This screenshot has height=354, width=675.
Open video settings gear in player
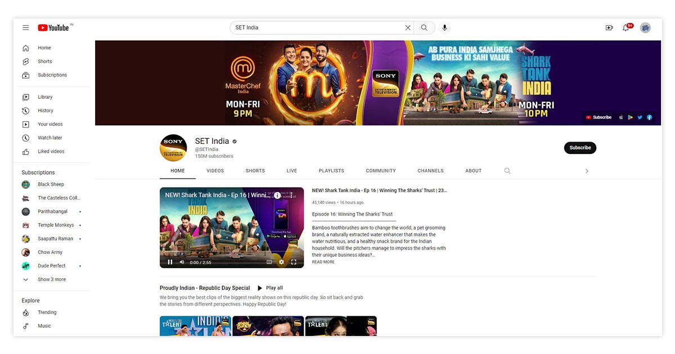pyautogui.click(x=281, y=262)
